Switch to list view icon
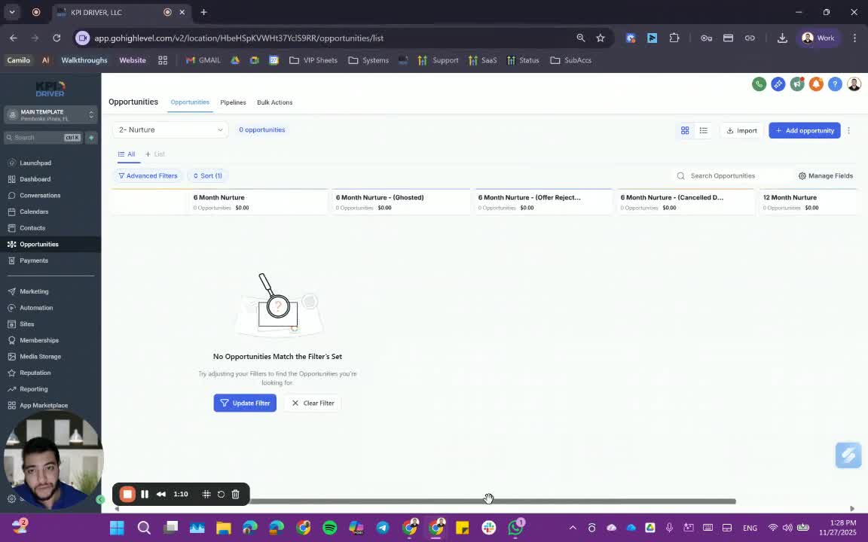The height and width of the screenshot is (542, 868). (704, 130)
